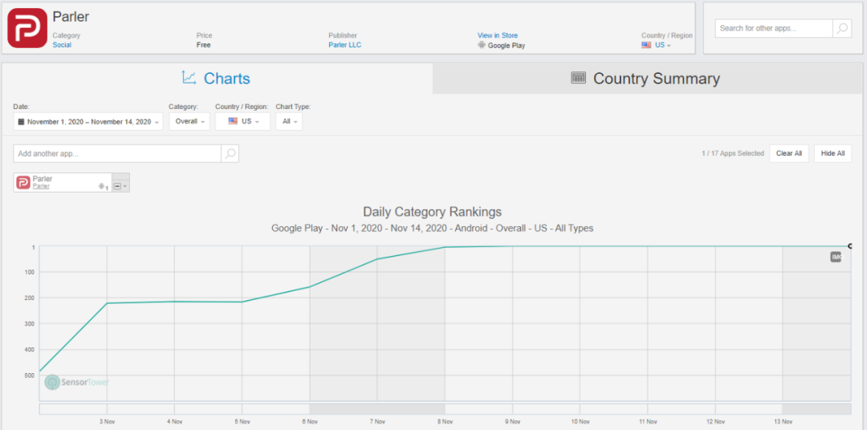
Task: Click the chart range navigator bar
Action: click(445, 409)
